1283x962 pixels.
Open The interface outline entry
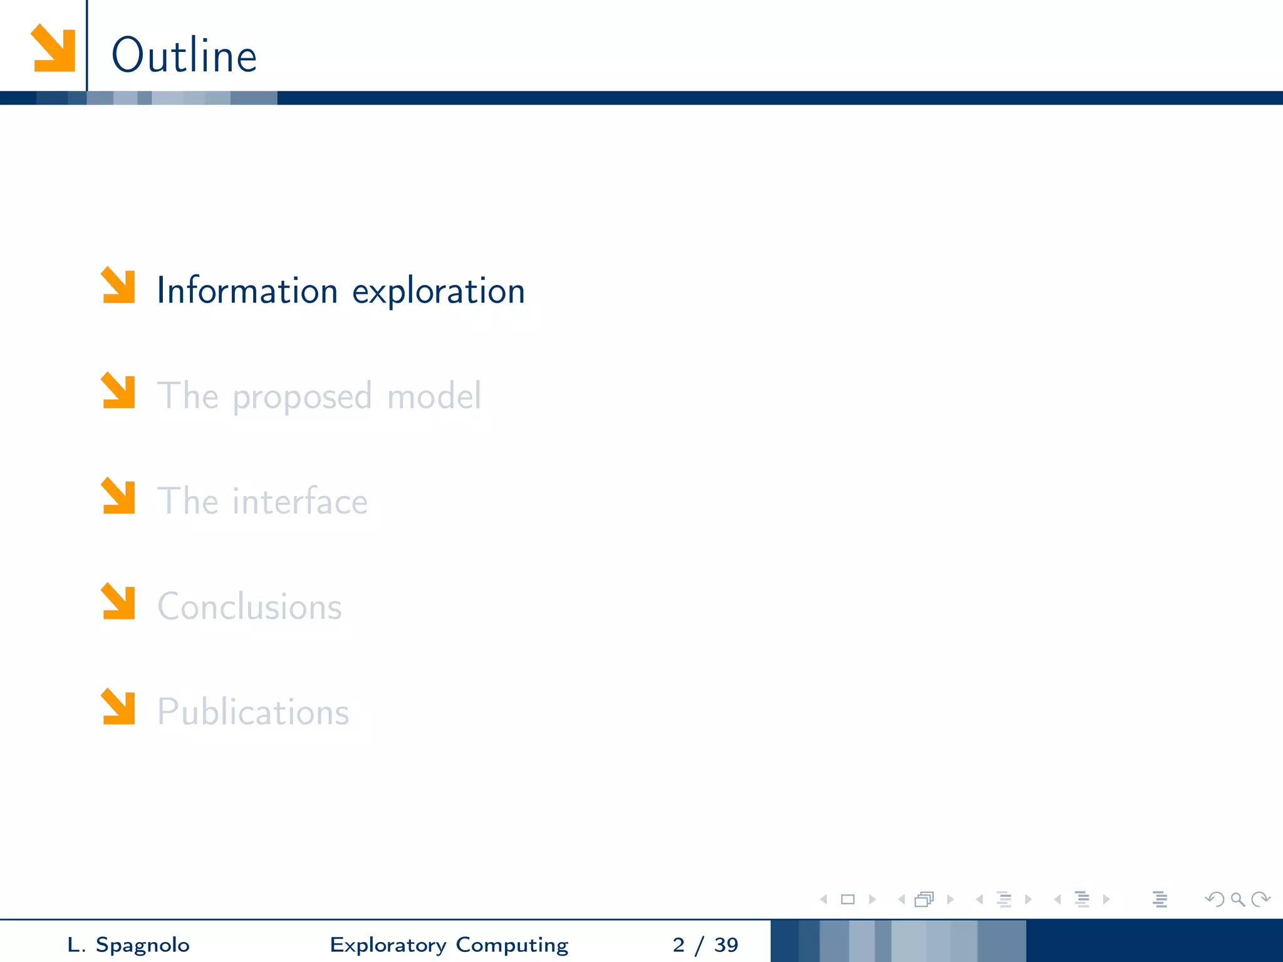[262, 502]
